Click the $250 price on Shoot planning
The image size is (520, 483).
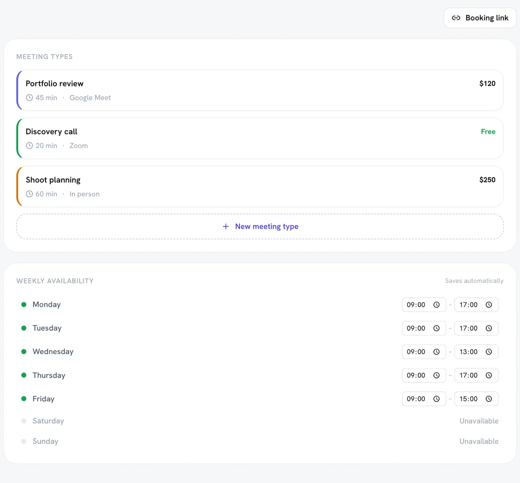click(x=487, y=180)
